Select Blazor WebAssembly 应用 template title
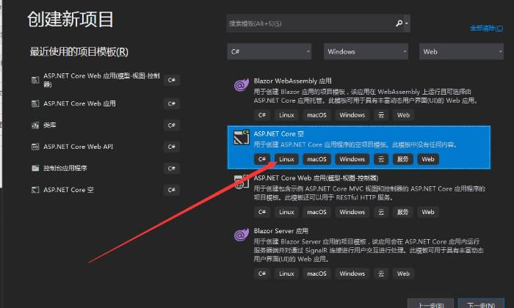Image resolution: width=514 pixels, height=308 pixels. click(x=292, y=81)
